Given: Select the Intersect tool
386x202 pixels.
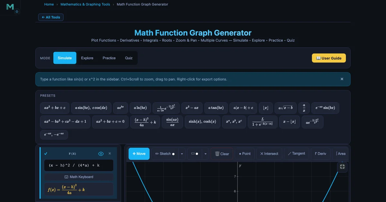Looking at the screenshot, I should pos(269,154).
